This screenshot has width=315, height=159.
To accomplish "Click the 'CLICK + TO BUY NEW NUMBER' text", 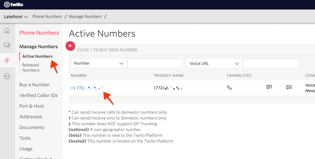I will click(107, 50).
